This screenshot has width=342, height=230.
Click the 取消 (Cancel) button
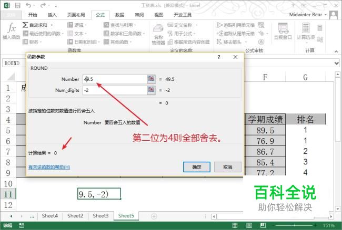point(228,167)
